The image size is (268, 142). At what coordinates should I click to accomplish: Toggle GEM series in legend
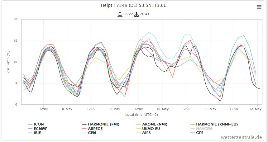(92, 133)
